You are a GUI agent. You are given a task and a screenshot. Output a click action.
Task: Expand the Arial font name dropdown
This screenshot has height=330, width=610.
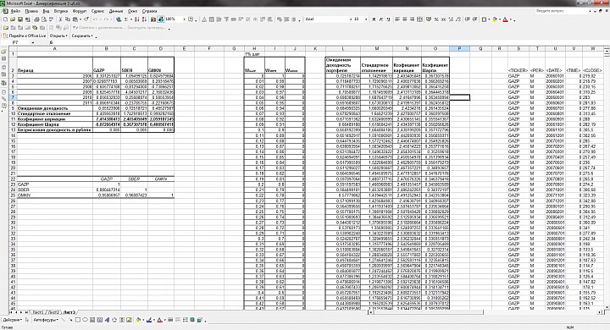click(x=351, y=19)
